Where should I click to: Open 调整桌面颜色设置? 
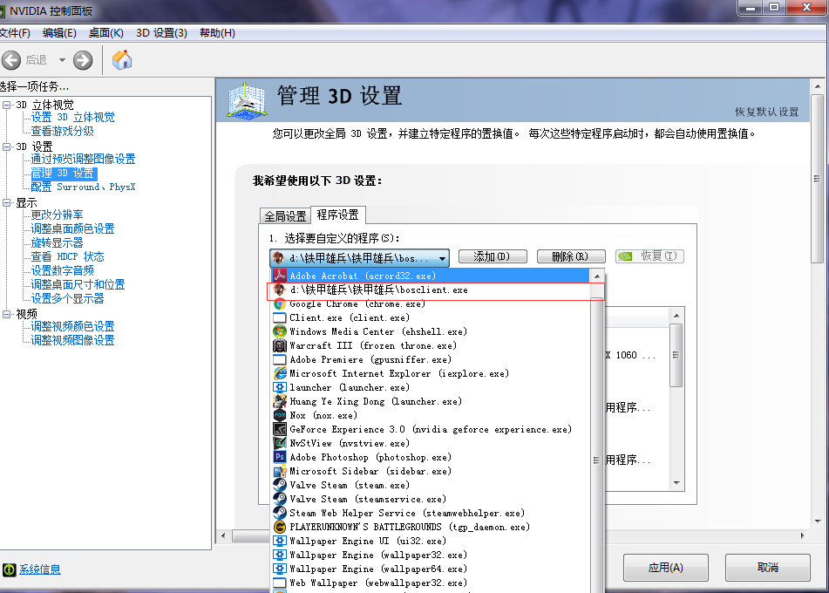pos(72,228)
